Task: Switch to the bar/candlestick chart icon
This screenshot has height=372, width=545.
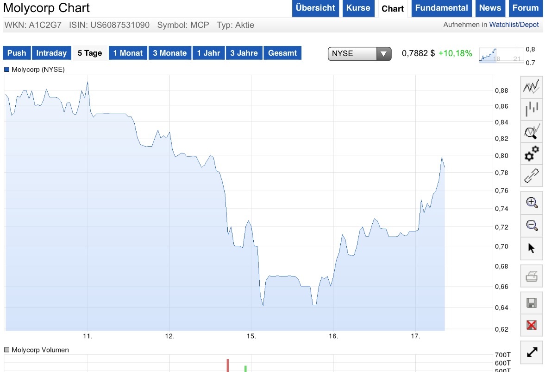Action: (x=532, y=109)
